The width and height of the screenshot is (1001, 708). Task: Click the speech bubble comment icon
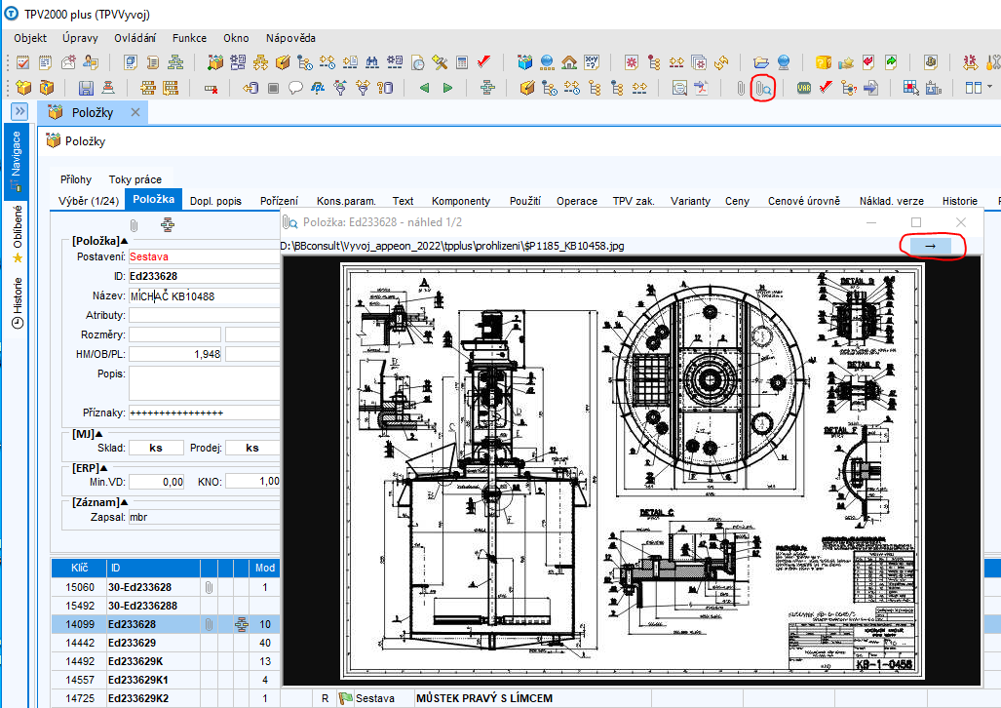(295, 88)
